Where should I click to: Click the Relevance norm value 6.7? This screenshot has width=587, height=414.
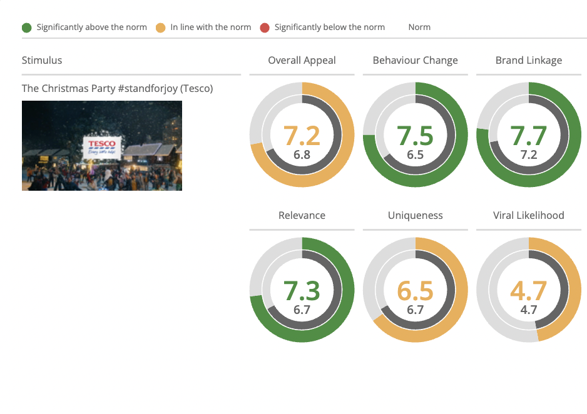pos(302,310)
